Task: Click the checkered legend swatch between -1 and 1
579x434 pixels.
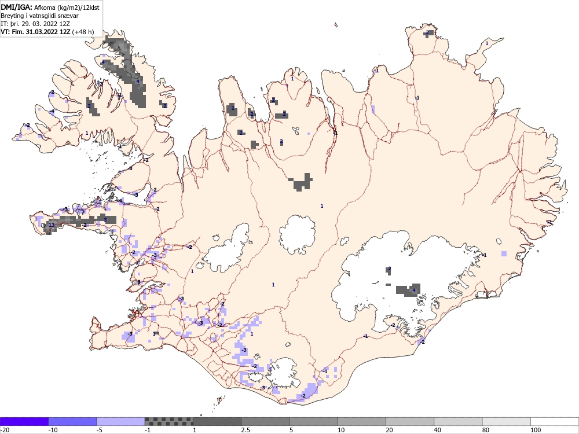Action: click(x=168, y=421)
